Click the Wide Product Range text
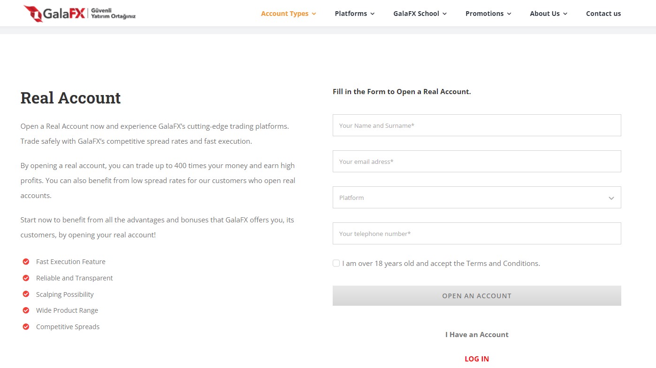The image size is (656, 368). (67, 310)
